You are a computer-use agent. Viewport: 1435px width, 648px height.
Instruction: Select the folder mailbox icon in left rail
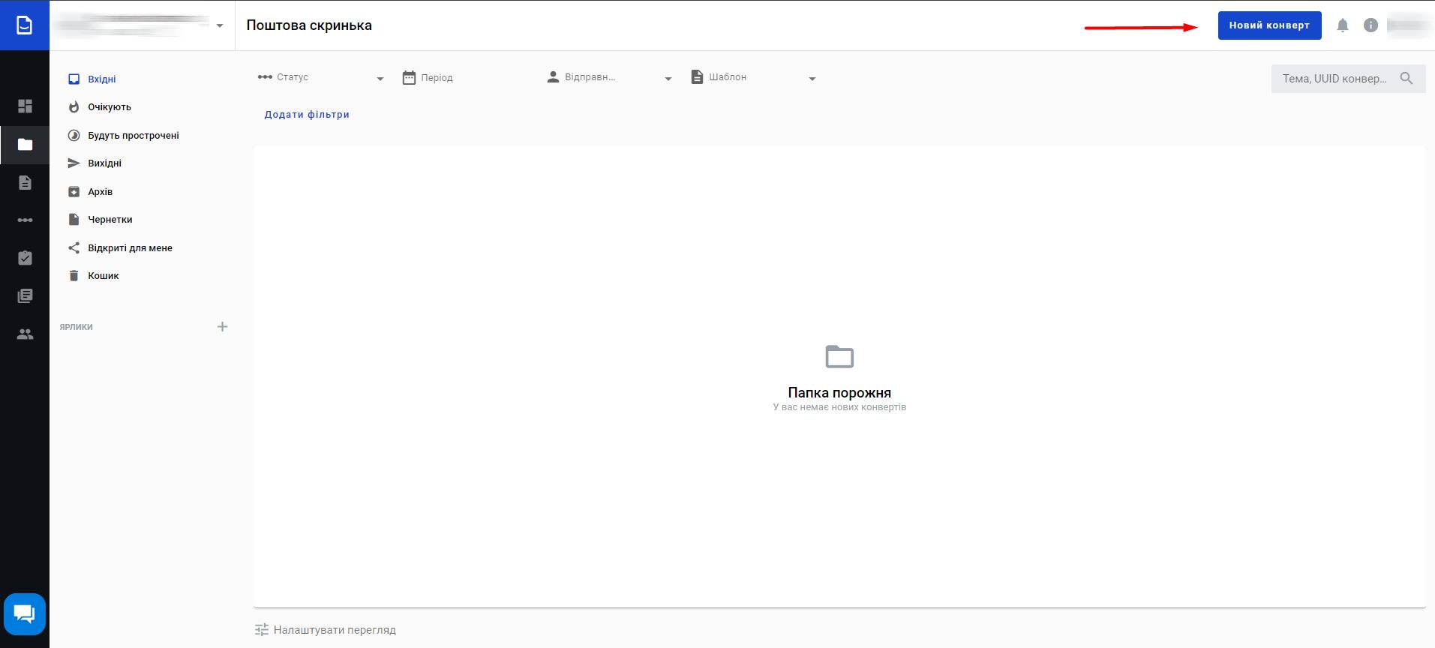25,144
